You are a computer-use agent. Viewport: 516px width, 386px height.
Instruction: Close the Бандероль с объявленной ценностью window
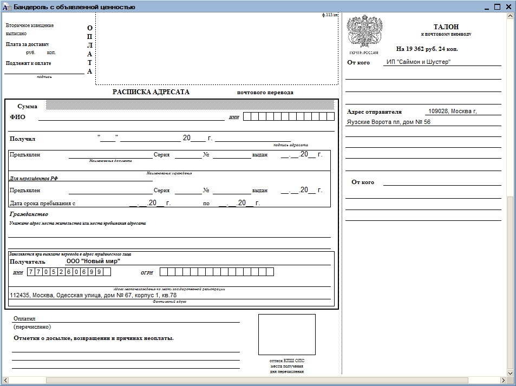(x=508, y=6)
